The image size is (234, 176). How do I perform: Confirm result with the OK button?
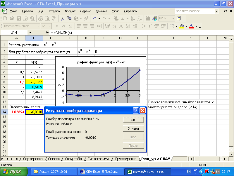133,120
